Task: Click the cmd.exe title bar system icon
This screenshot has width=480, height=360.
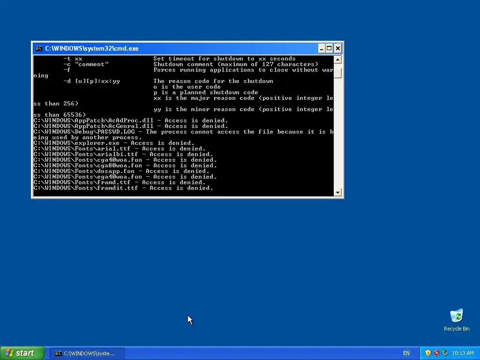Action: tap(38, 48)
